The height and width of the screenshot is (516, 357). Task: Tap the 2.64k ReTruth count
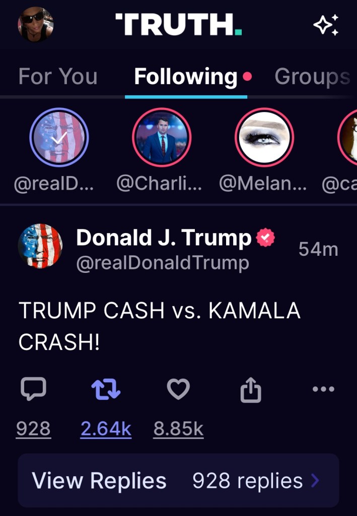coord(106,429)
